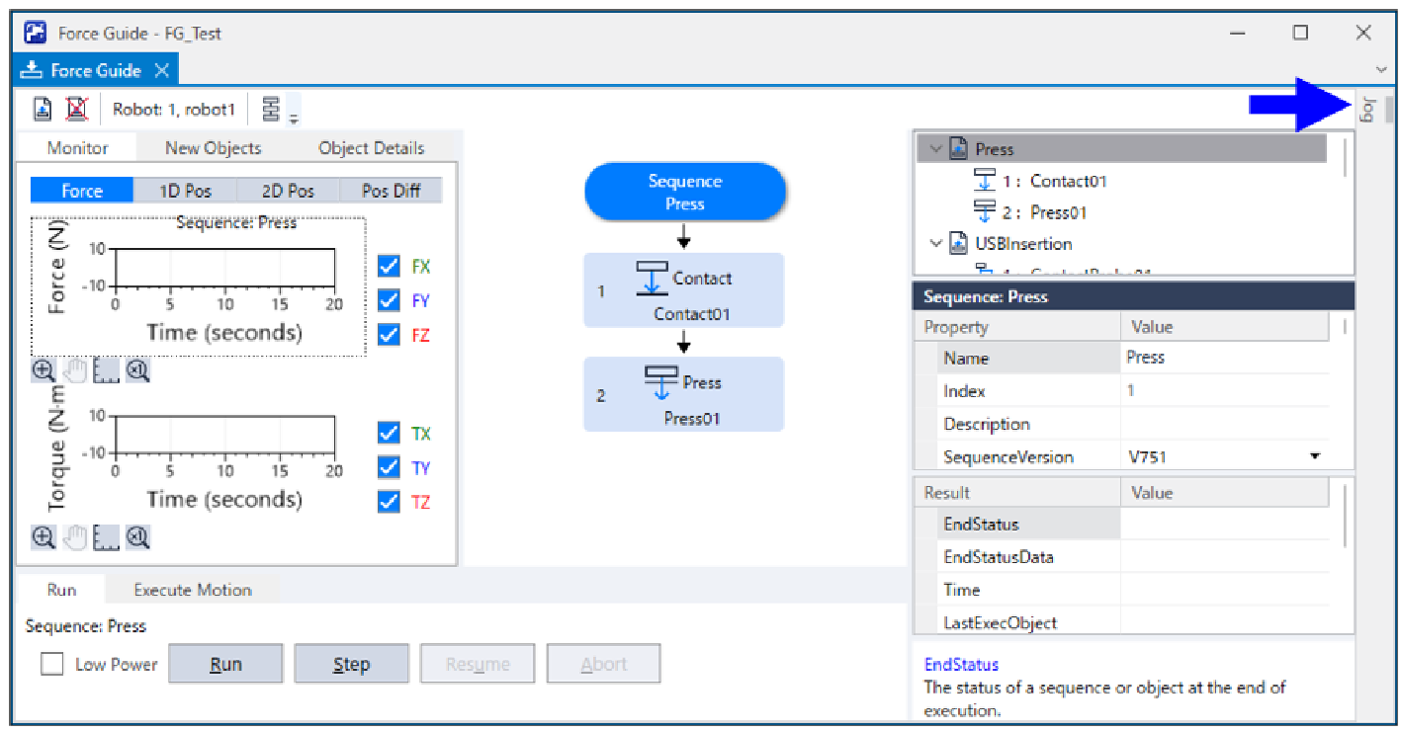
Task: Open the SequenceVersion dropdown
Action: (x=1315, y=457)
